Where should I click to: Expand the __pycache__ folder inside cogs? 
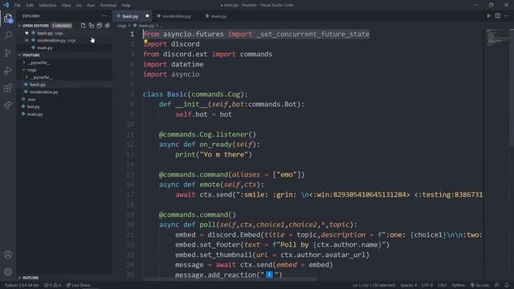tap(27, 77)
